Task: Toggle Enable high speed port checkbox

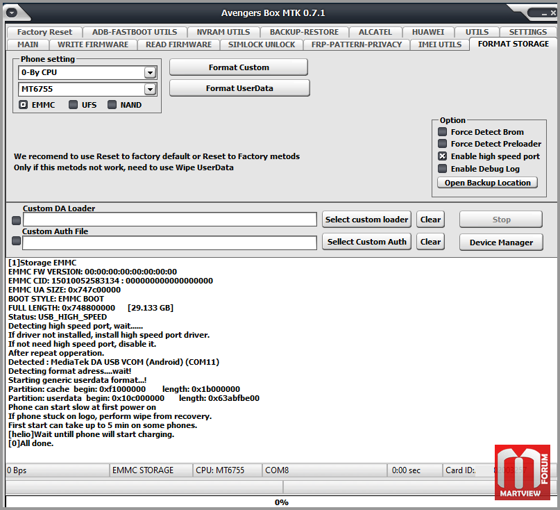Action: (442, 156)
